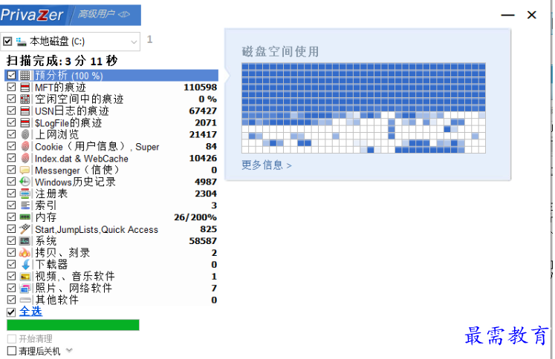Click the green scan progress bar
555x359 pixels.
click(73, 325)
